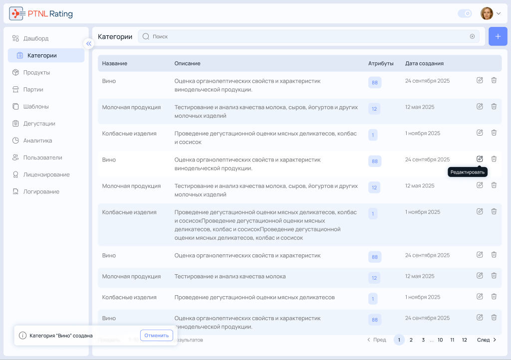Click the user avatar photo
The image size is (511, 360).
[487, 13]
